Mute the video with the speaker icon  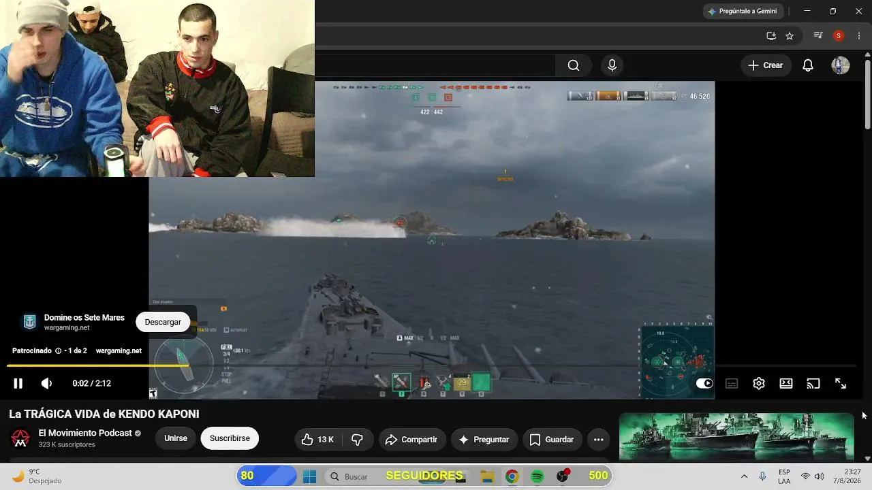(x=46, y=383)
